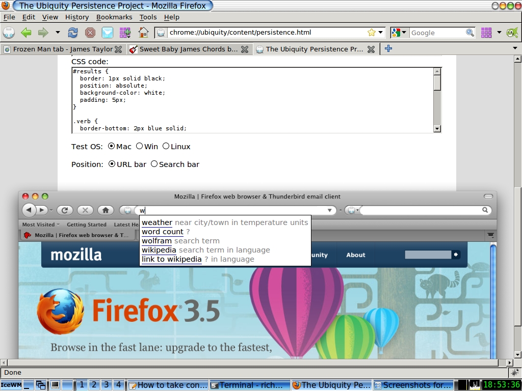This screenshot has height=391, width=522.
Task: Click the monitor icon in IceWM taskbar
Action: pos(55,385)
